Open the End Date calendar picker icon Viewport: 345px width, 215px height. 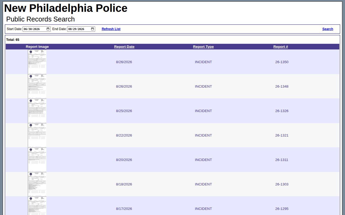(92, 29)
